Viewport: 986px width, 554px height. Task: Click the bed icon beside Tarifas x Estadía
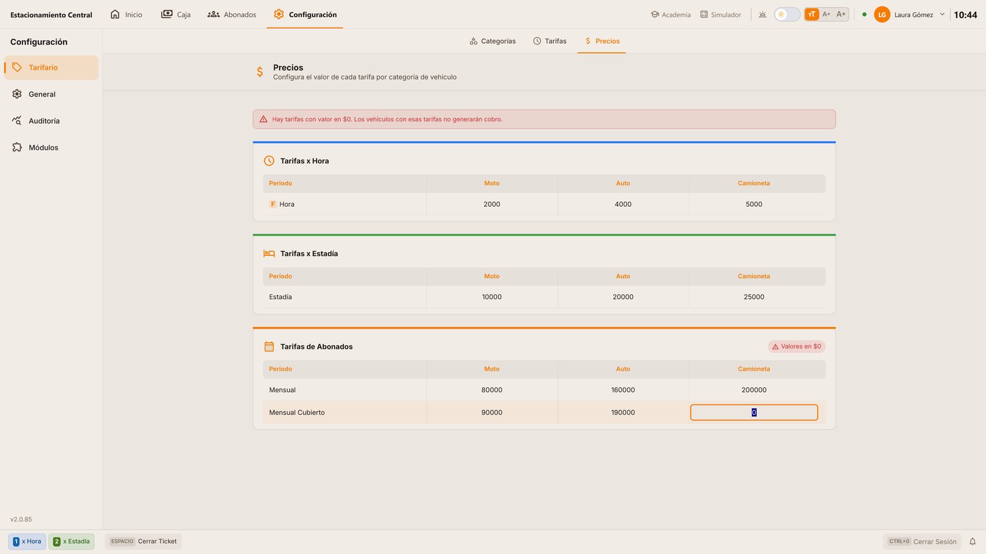click(269, 254)
